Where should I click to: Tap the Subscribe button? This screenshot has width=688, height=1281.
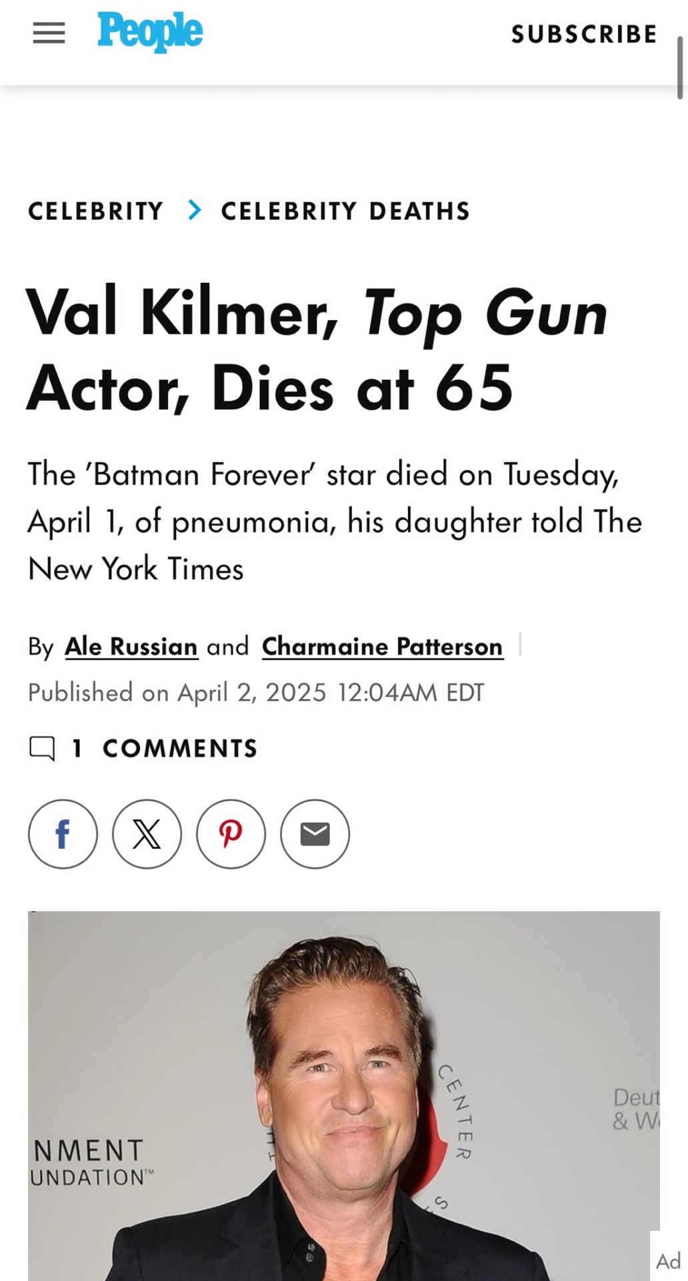(585, 34)
